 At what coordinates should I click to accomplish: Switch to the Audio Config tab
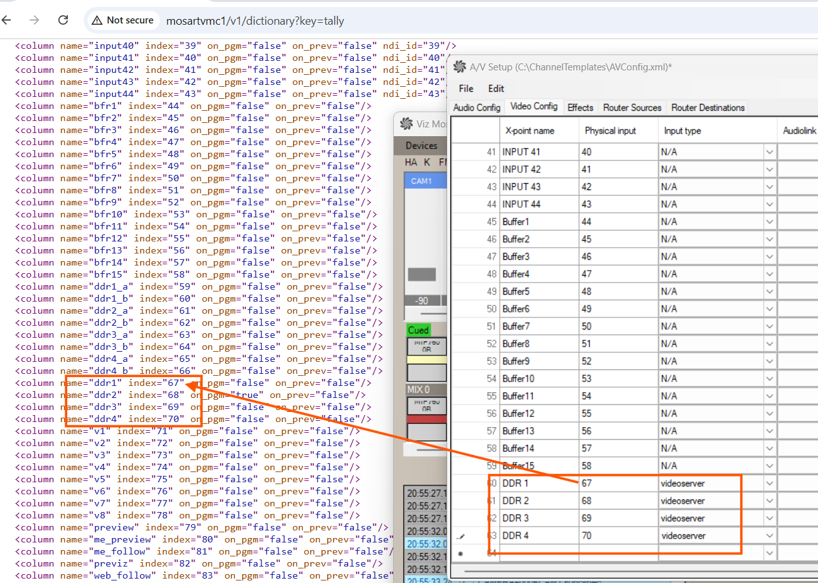pyautogui.click(x=477, y=108)
